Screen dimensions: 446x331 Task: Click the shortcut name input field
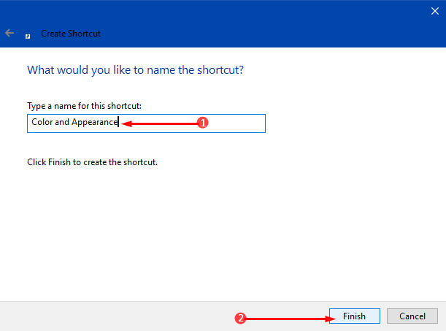(x=146, y=123)
